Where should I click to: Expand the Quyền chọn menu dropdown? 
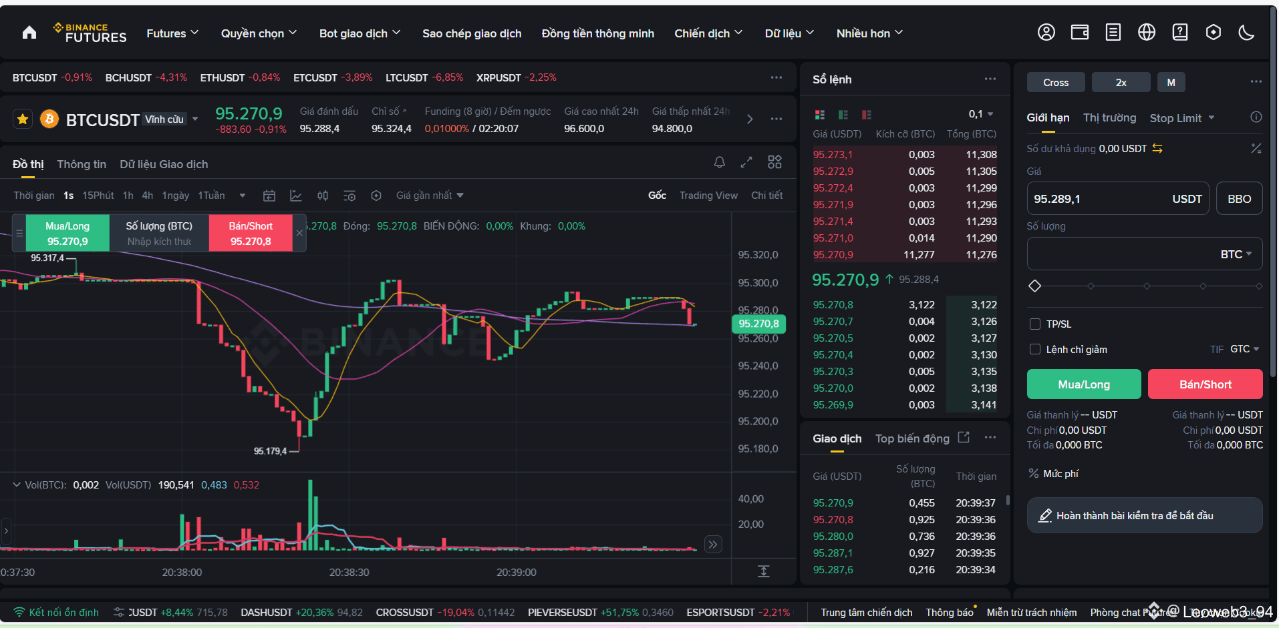tap(259, 33)
